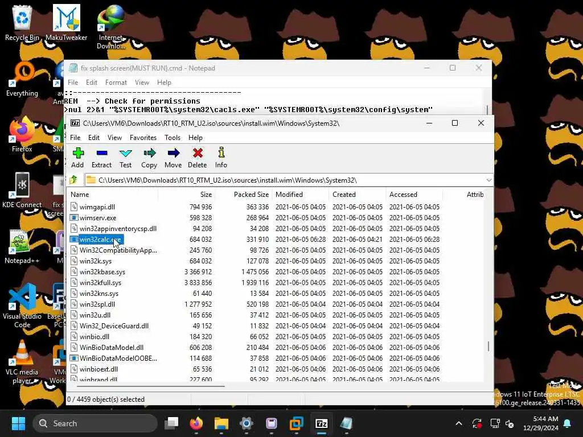Open Internet Download Manager desktop icon
583x437 pixels.
point(110,27)
